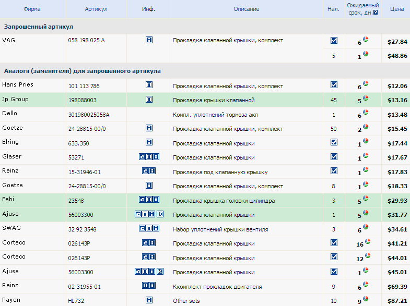Click delivery pie-chart icon for VAG $48.86
Image resolution: width=410 pixels, height=306 pixels.
click(x=366, y=54)
